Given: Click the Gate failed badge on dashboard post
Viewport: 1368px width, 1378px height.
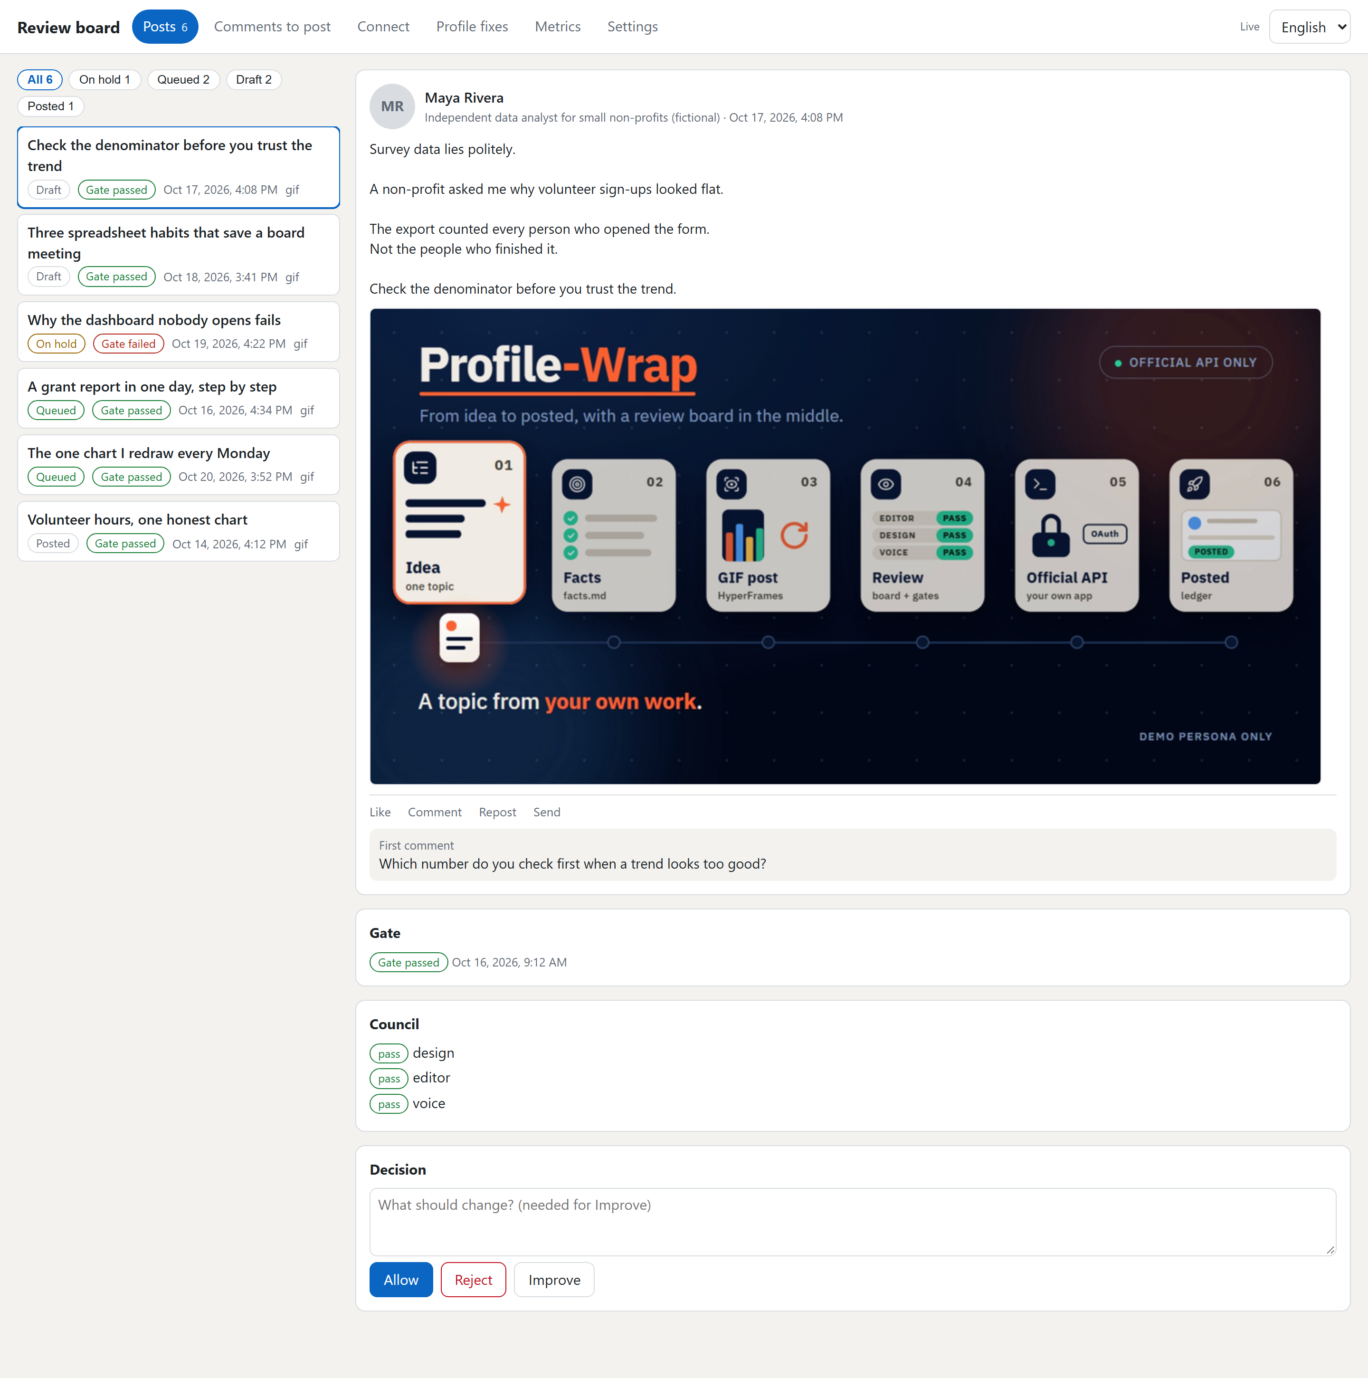Looking at the screenshot, I should pyautogui.click(x=128, y=344).
